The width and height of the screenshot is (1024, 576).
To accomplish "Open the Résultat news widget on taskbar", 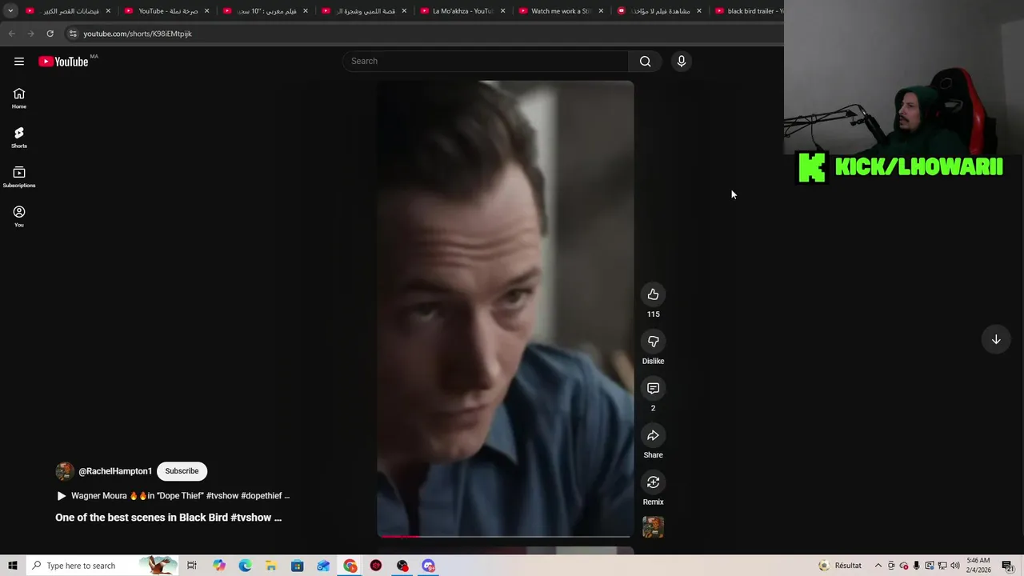I will [840, 566].
